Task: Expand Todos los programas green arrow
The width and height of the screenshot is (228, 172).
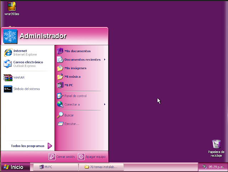Action: tap(50, 146)
